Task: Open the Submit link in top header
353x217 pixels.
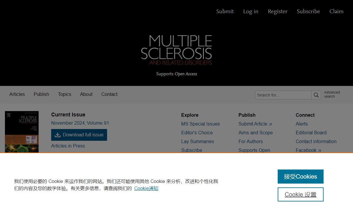Action: click(225, 11)
